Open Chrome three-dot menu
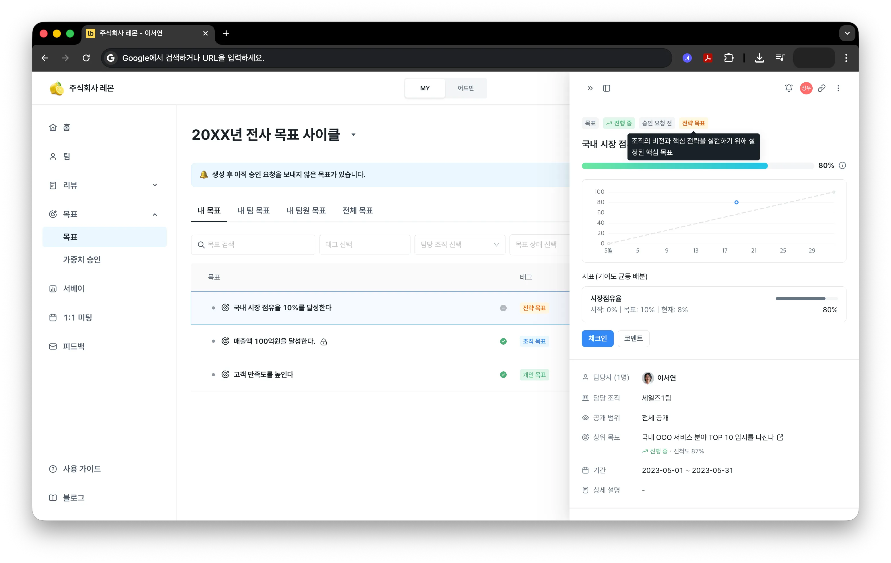The height and width of the screenshot is (563, 891). point(846,58)
